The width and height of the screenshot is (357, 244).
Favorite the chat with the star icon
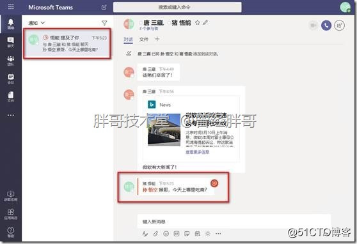[x=198, y=22]
